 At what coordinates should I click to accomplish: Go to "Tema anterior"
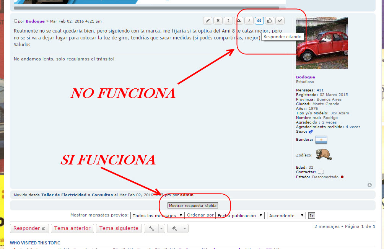click(72, 228)
